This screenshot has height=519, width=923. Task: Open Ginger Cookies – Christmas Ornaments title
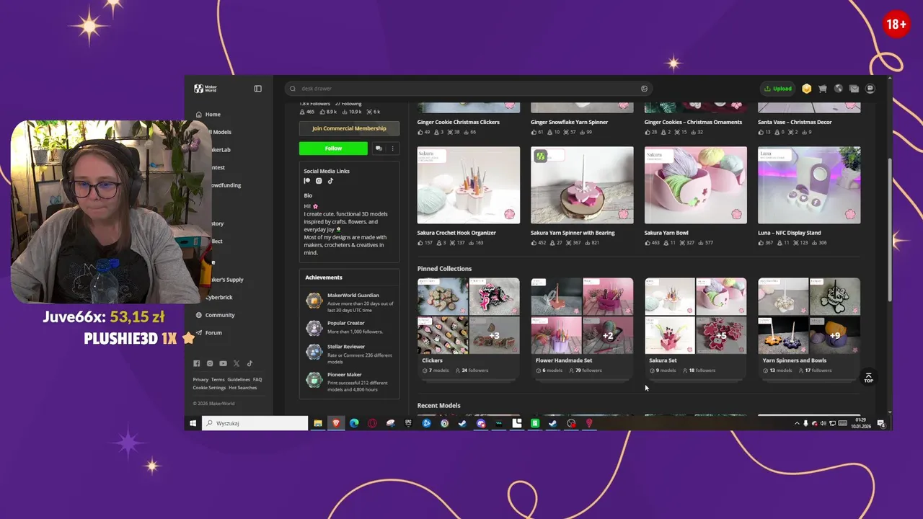click(x=693, y=122)
